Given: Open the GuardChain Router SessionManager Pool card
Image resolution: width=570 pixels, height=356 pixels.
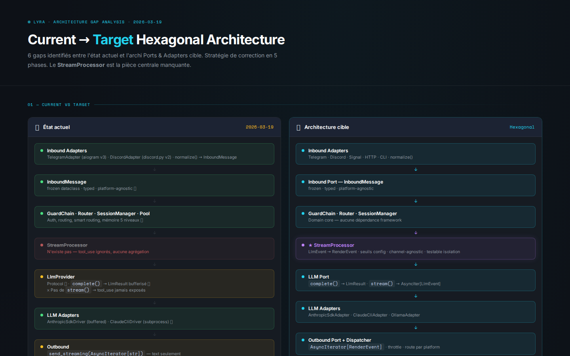Looking at the screenshot, I should click(154, 217).
